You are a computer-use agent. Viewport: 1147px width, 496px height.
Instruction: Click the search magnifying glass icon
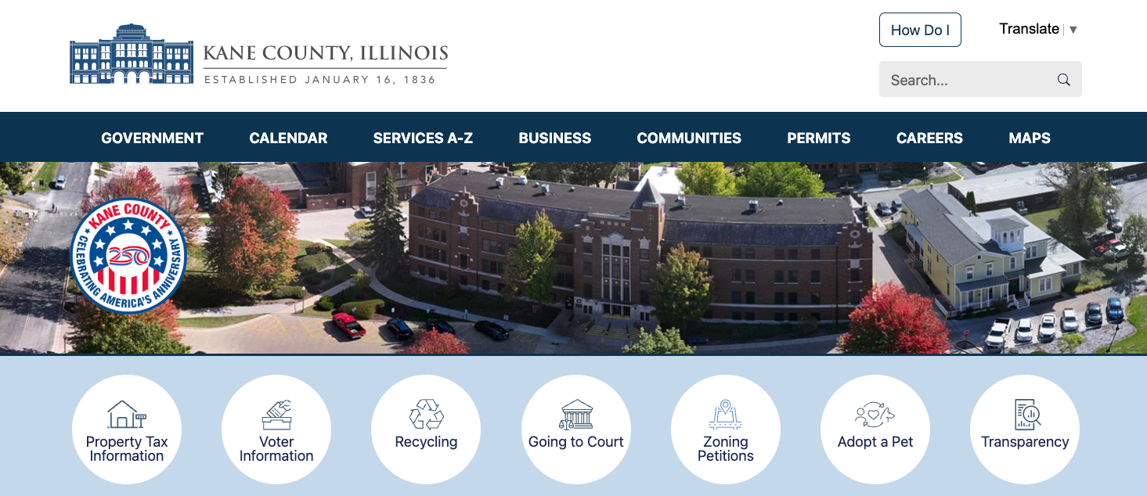pos(1063,80)
